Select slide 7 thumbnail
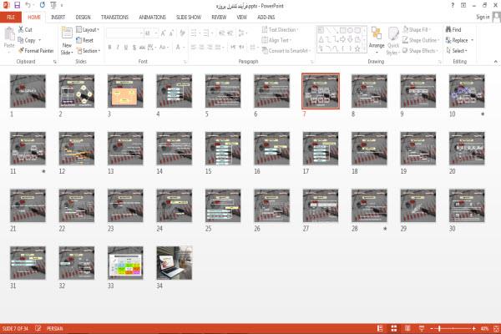Screen dimensions: 501x334 click(x=321, y=91)
